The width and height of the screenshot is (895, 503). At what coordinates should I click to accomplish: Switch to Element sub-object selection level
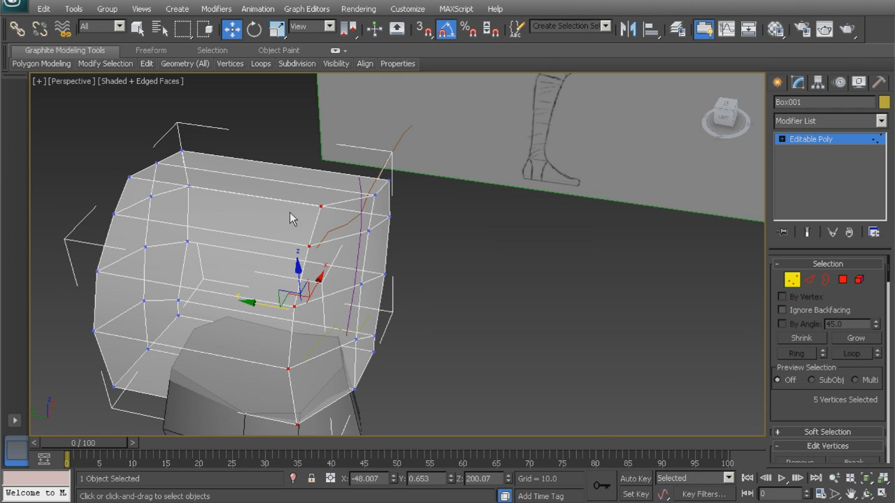(x=859, y=279)
